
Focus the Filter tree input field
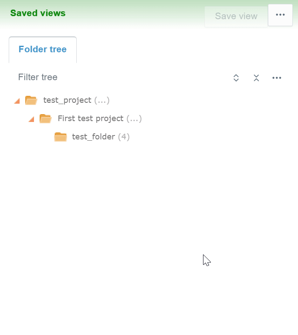[118, 78]
